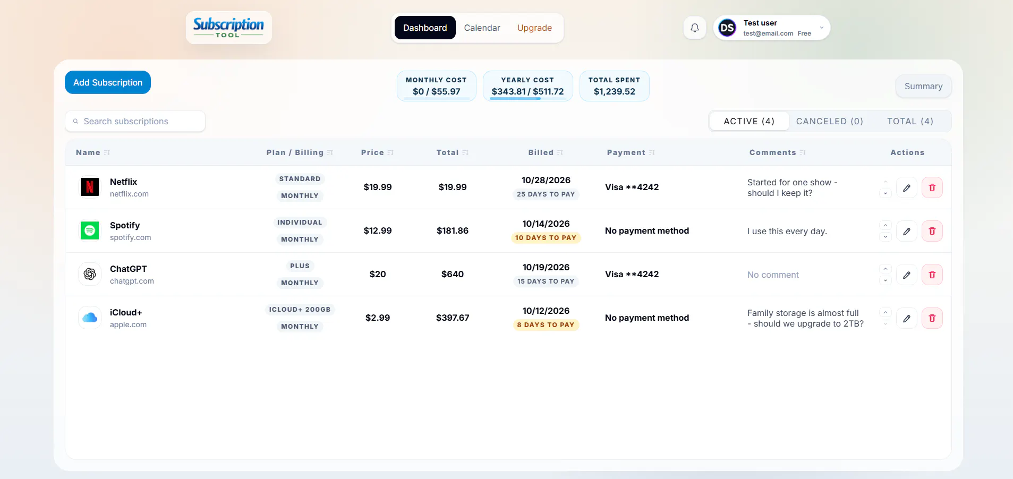Move the Netflix row down

(885, 193)
